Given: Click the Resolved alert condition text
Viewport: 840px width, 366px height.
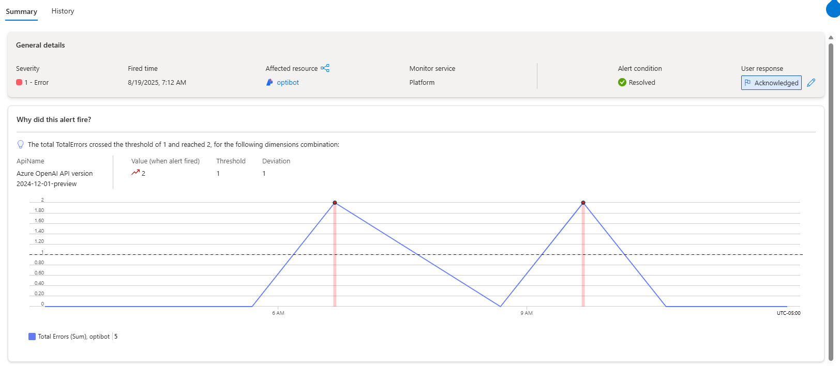Looking at the screenshot, I should click(x=642, y=82).
